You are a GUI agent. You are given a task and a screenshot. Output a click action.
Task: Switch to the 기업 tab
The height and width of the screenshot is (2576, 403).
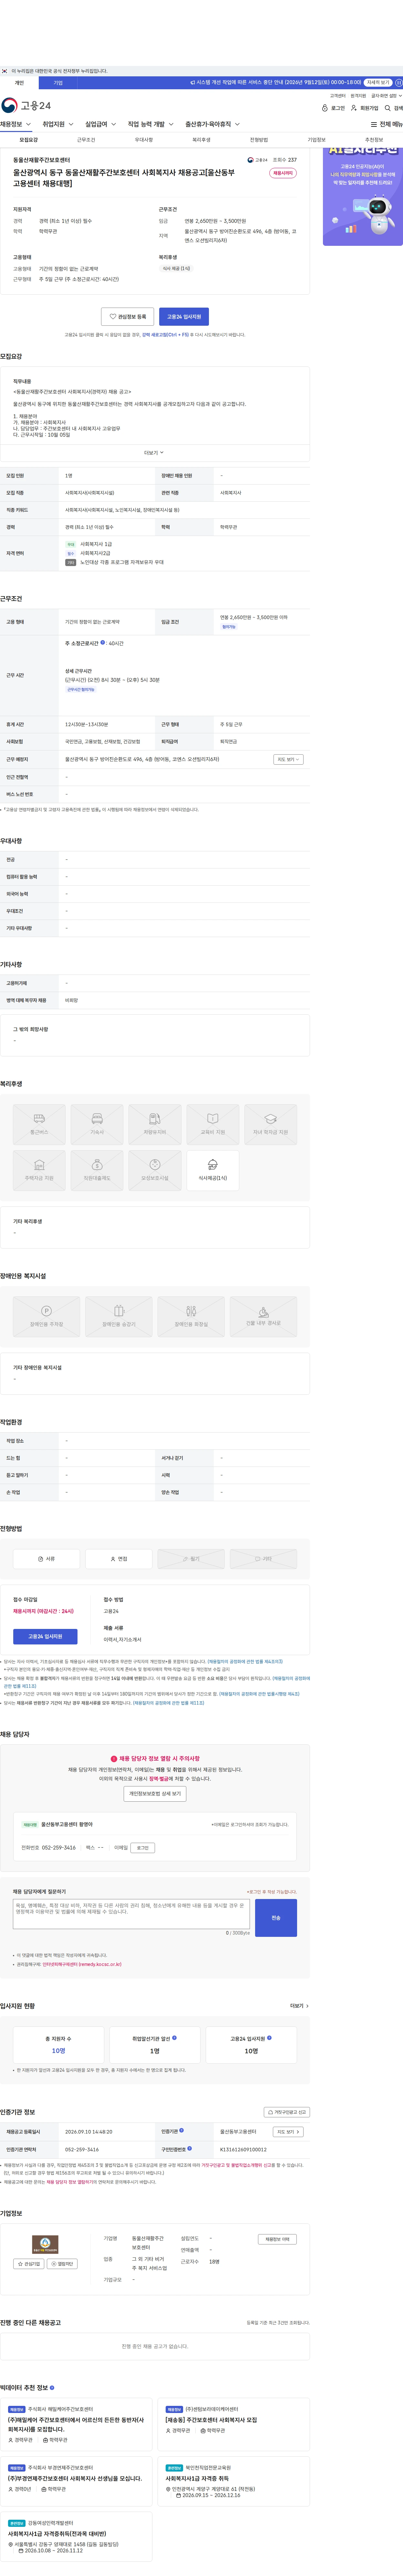pyautogui.click(x=58, y=83)
